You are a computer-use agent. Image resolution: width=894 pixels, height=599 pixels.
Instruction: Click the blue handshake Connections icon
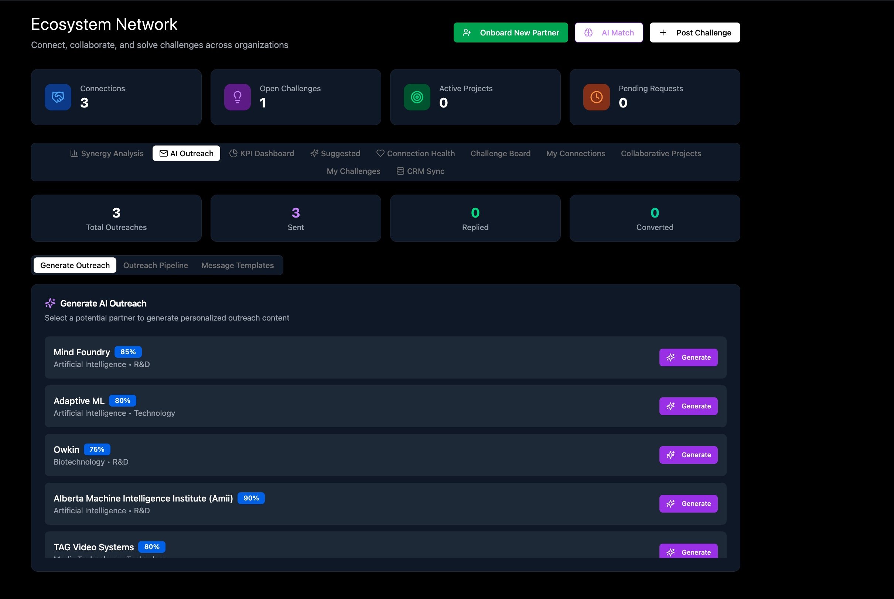58,97
